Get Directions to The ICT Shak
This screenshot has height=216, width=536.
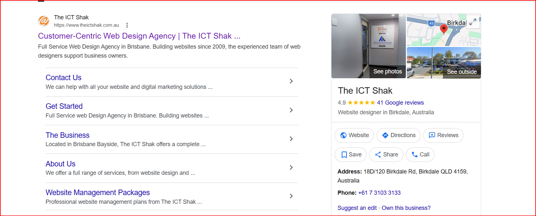click(398, 135)
